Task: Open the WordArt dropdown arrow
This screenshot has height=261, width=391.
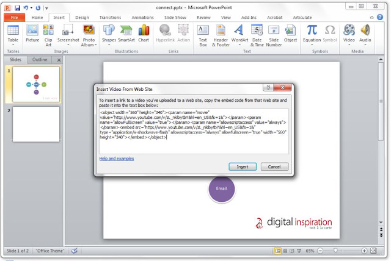Action: (x=239, y=45)
